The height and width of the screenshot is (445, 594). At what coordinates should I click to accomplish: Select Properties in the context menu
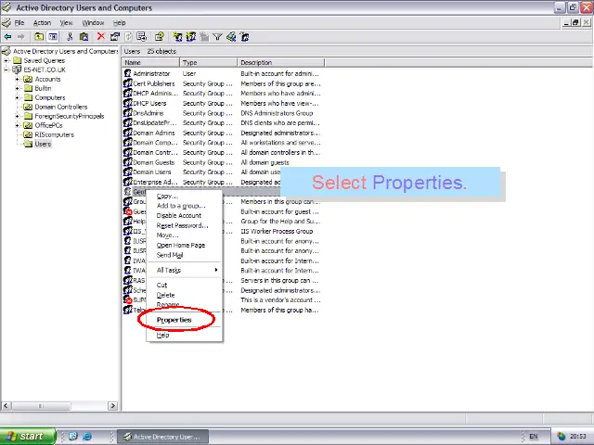coord(184,320)
